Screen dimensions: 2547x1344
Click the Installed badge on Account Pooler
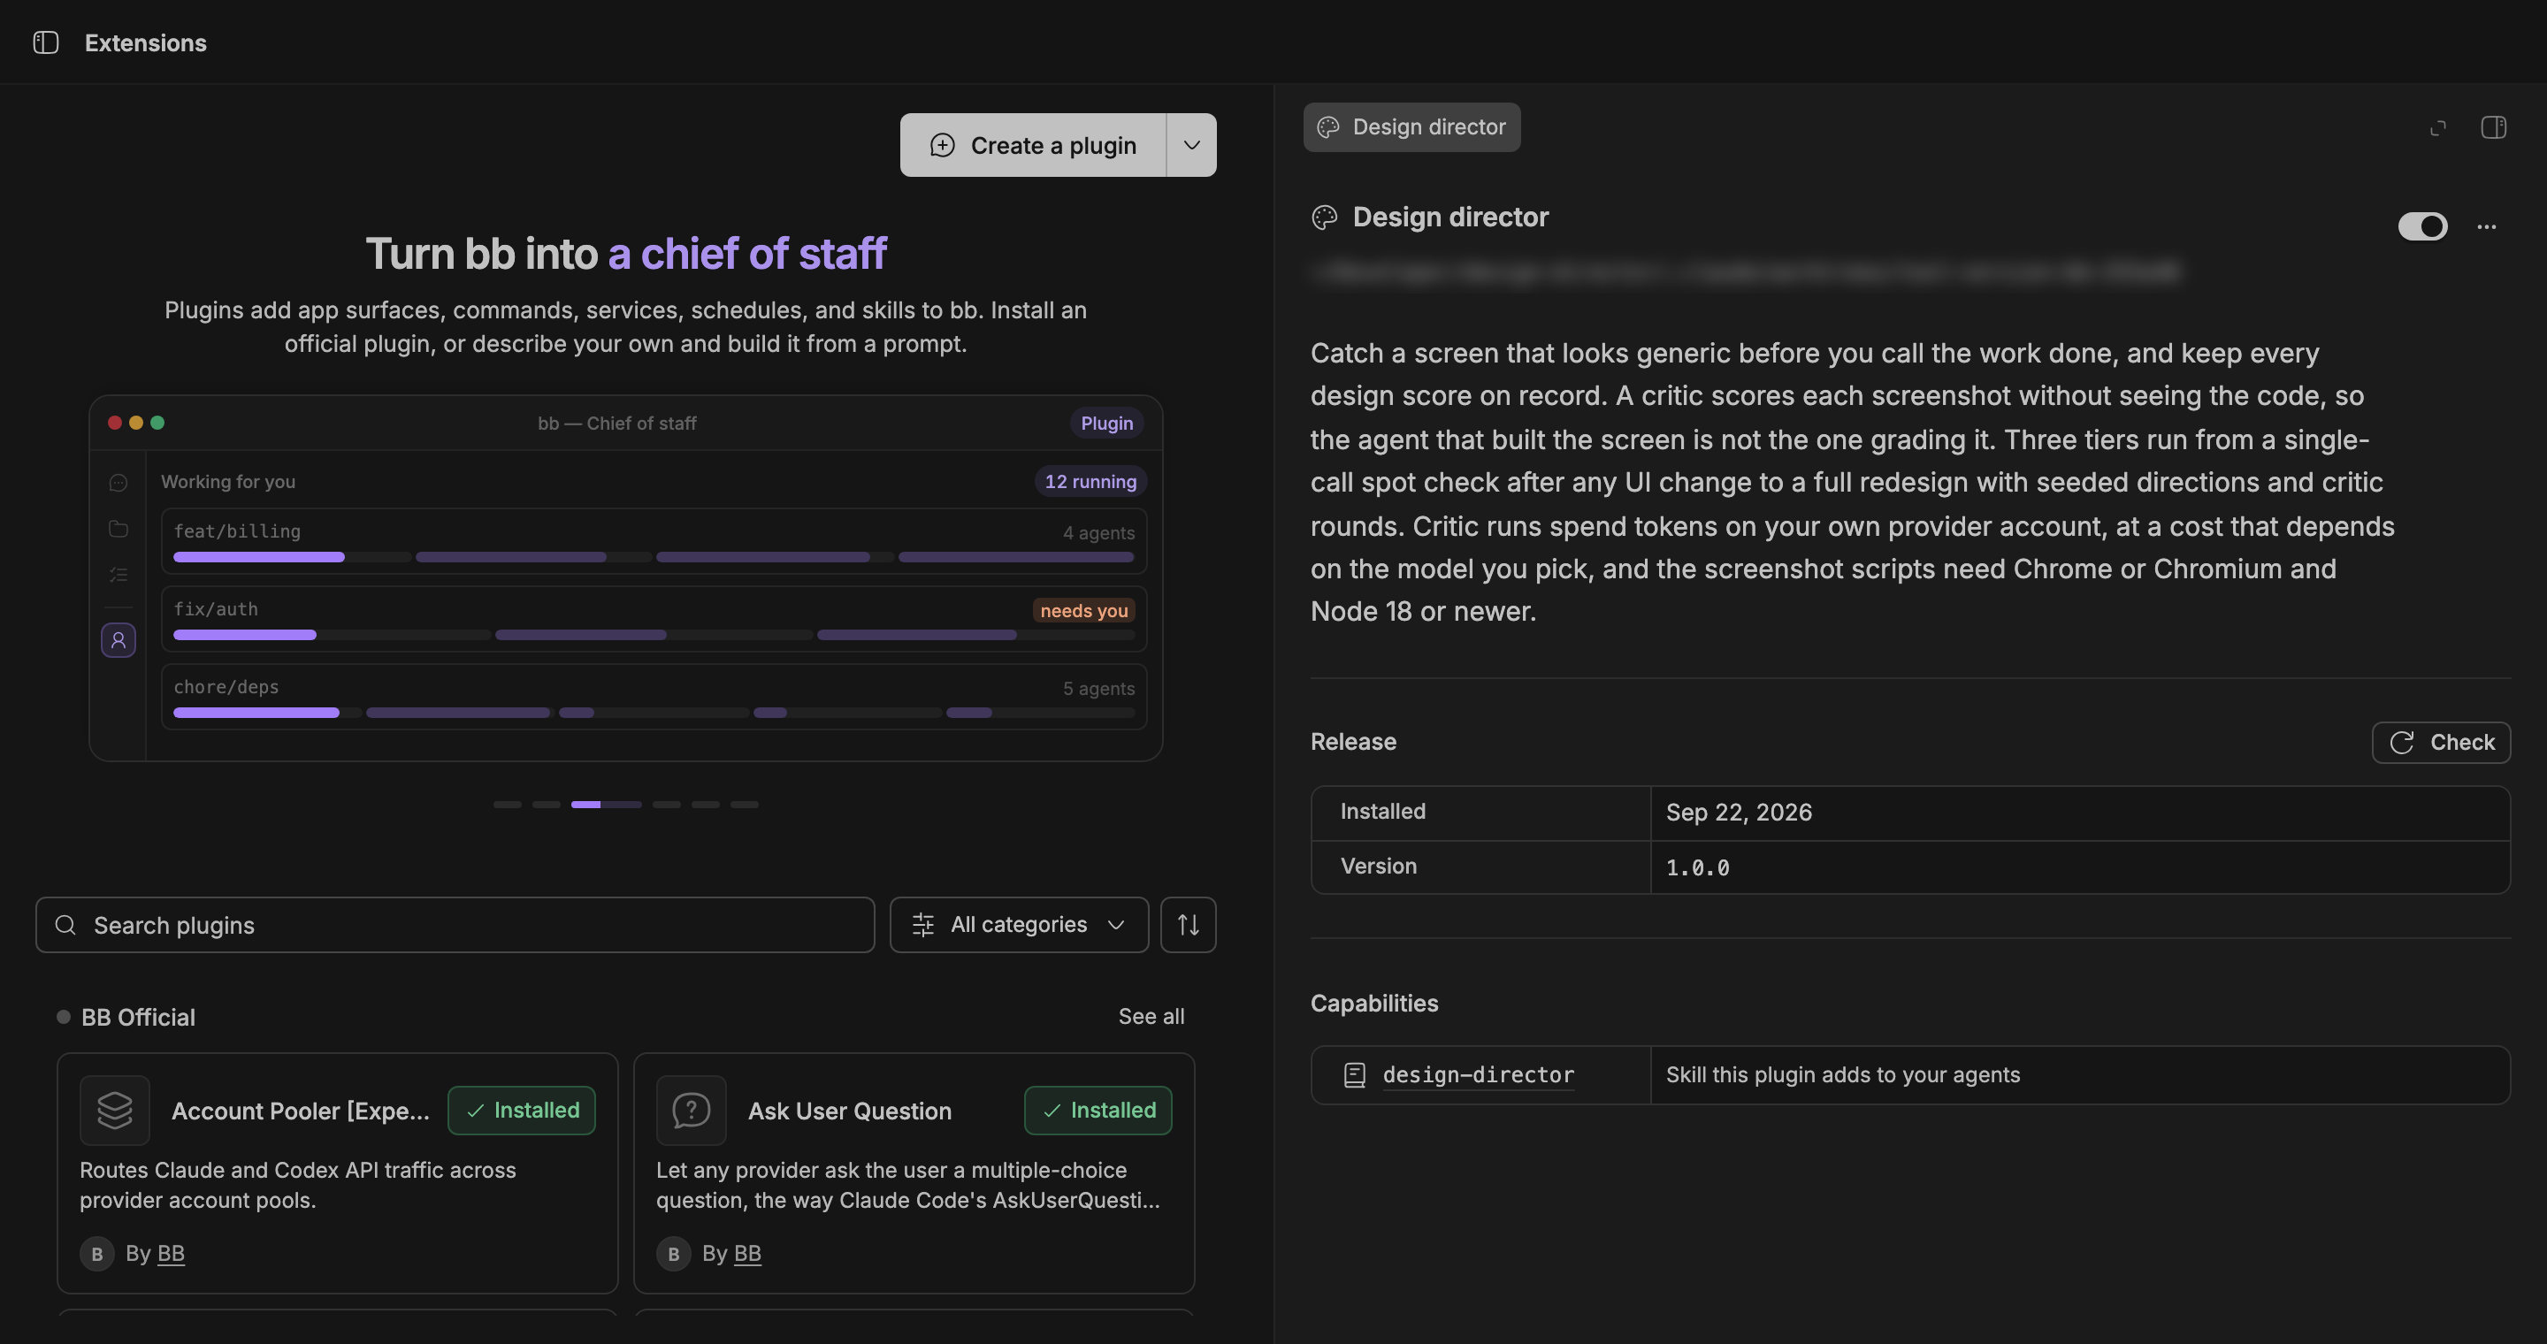point(521,1110)
